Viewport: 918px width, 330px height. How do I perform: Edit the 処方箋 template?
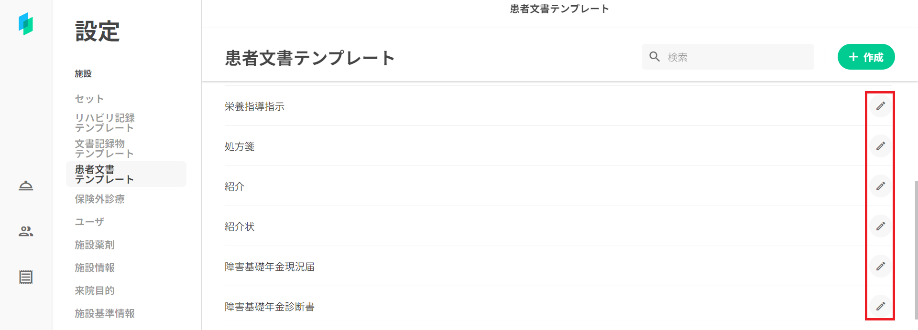(x=880, y=146)
